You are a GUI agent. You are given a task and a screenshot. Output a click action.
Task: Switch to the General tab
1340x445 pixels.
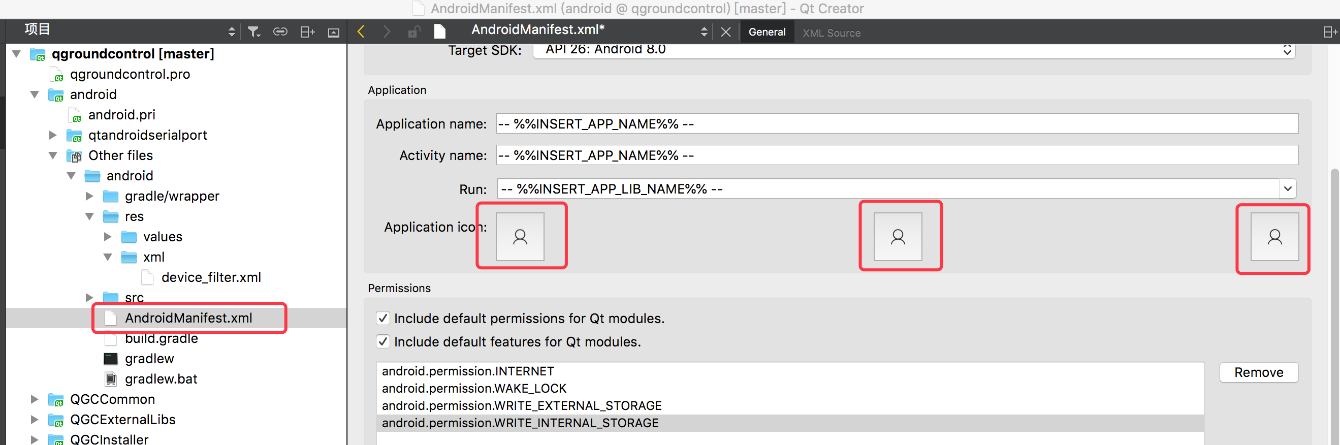pos(767,33)
